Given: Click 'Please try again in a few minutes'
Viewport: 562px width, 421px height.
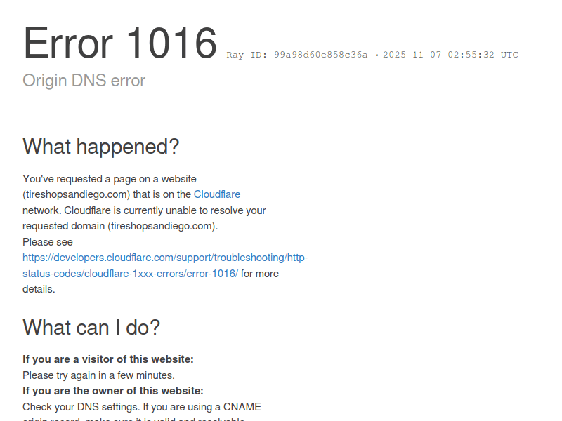Looking at the screenshot, I should click(98, 375).
